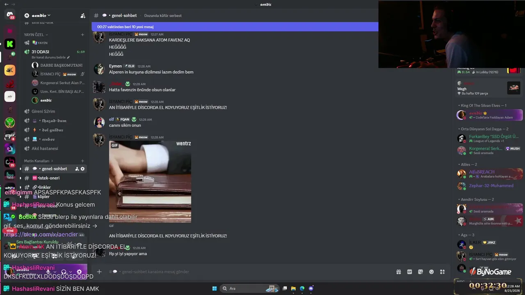Viewport: 525px width, 295px height.
Task: Open the emoji picker icon
Action: click(431, 272)
